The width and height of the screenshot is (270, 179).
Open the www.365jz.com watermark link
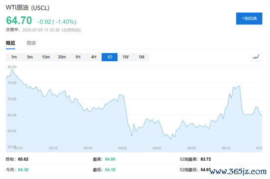point(238,172)
